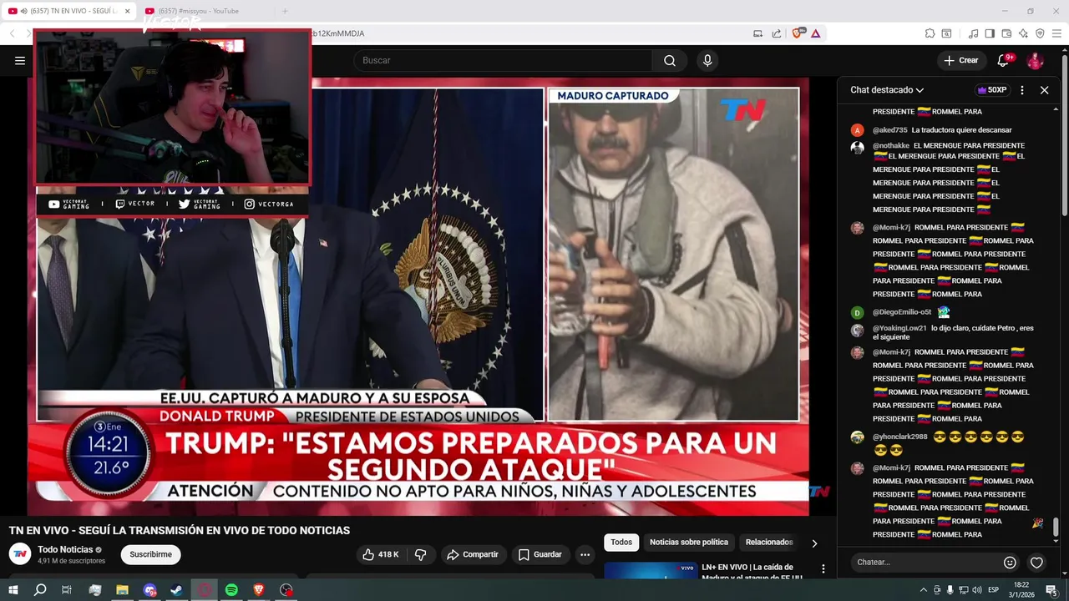Open the Brave Wallet icon
The width and height of the screenshot is (1069, 601).
tap(1006, 33)
